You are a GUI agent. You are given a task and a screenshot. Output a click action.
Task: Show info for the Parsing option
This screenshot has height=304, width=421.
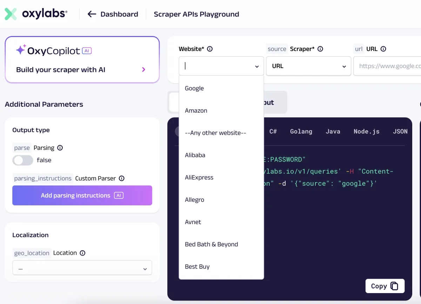[60, 148]
